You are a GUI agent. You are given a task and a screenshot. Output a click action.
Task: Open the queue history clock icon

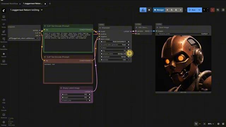coord(218,10)
